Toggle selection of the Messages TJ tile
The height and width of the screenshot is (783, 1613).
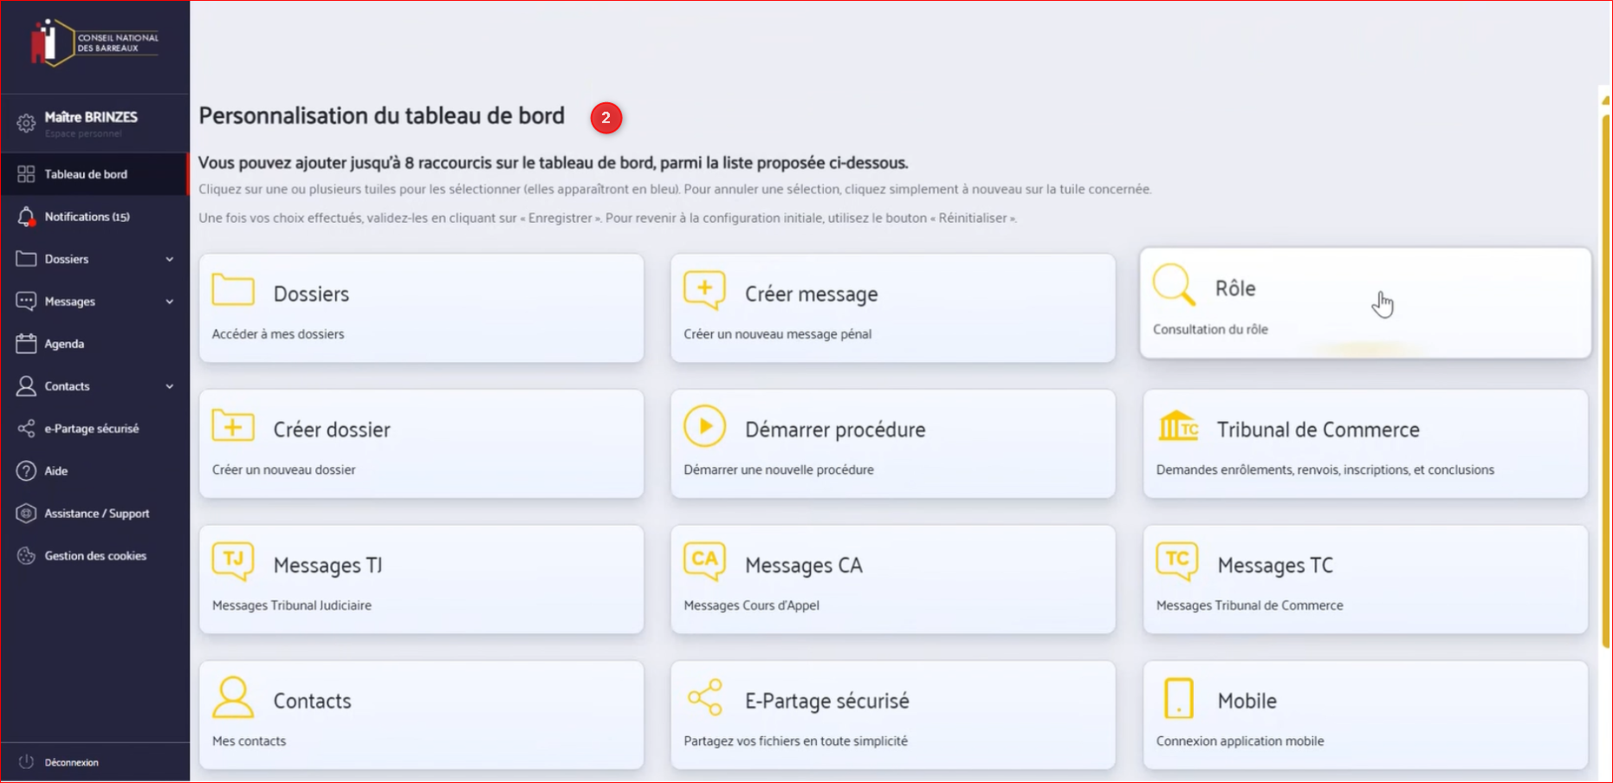point(421,579)
